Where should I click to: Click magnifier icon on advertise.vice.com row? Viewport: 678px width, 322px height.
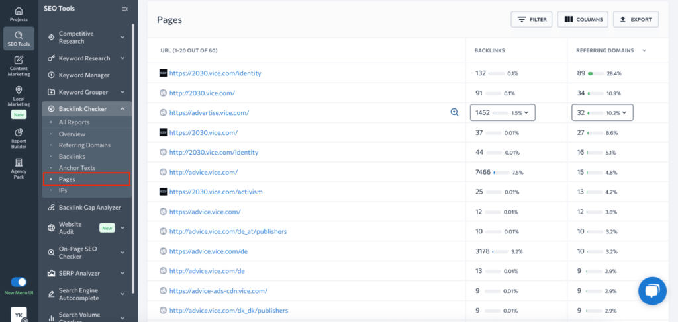pyautogui.click(x=454, y=112)
